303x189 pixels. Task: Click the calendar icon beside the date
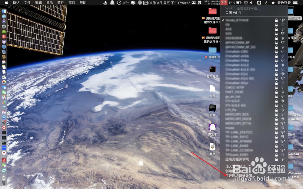coord(145,2)
